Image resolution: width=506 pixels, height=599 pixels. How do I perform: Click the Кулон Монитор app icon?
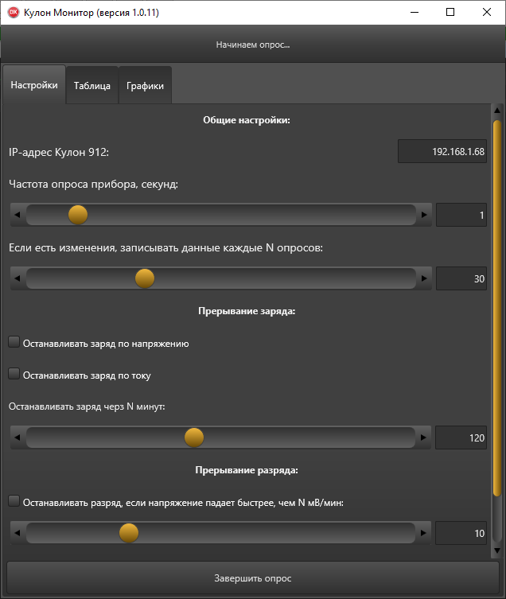(x=14, y=12)
